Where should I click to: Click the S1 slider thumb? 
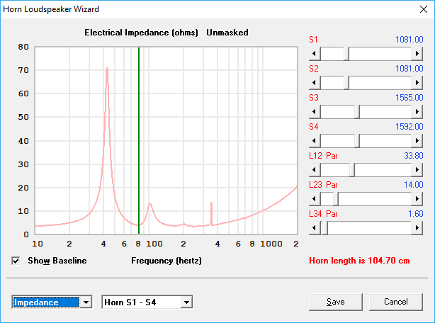pyautogui.click(x=346, y=54)
